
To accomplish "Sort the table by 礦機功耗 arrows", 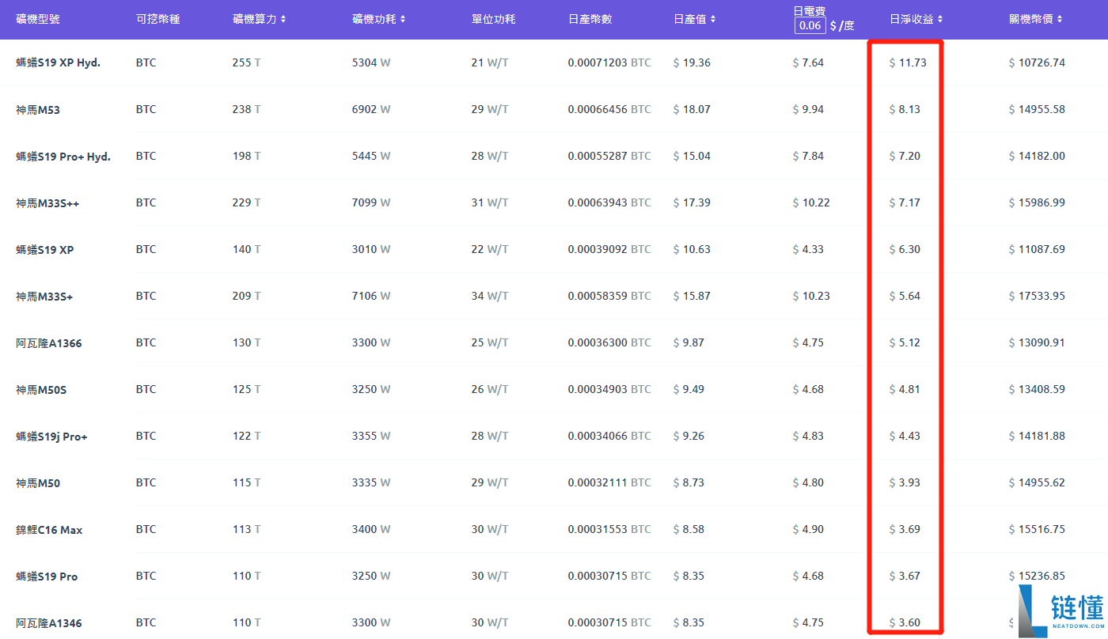I will point(403,19).
